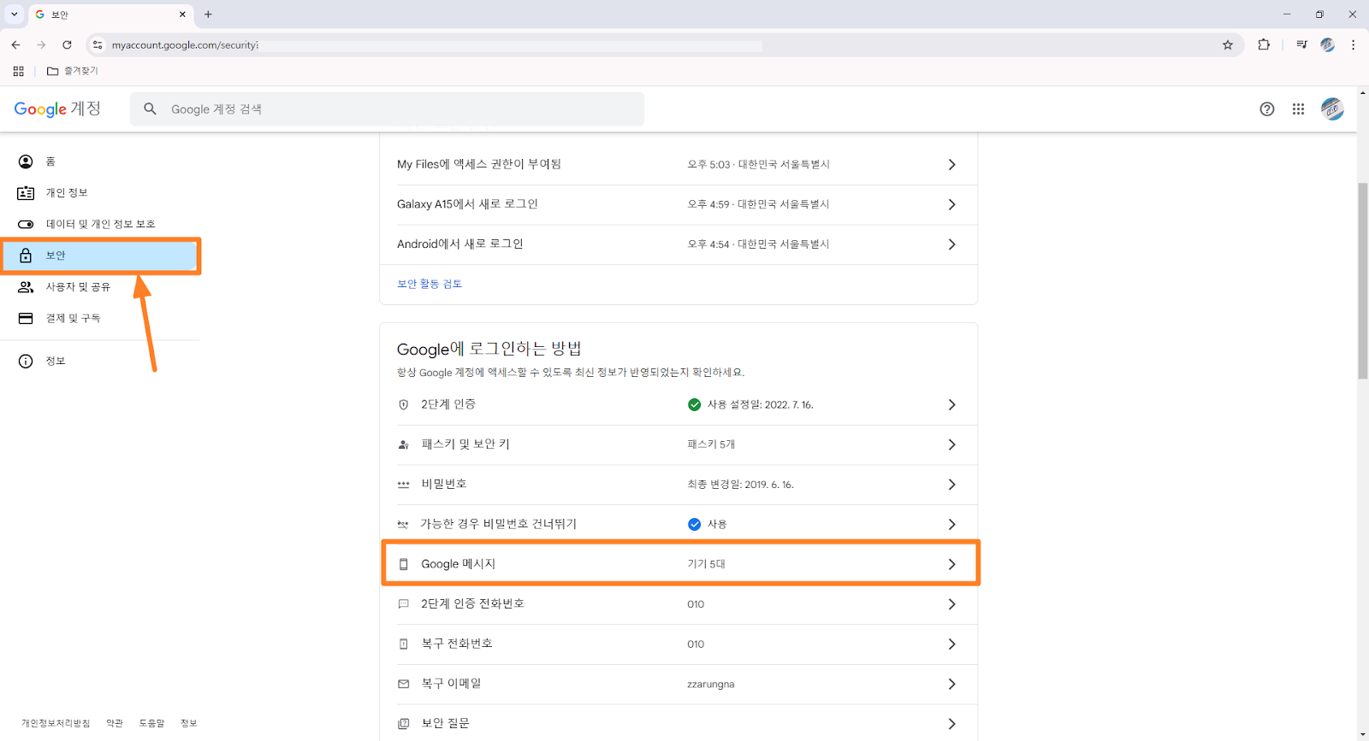The width and height of the screenshot is (1369, 741).
Task: Select 보안 in sidebar
Action: coord(100,256)
